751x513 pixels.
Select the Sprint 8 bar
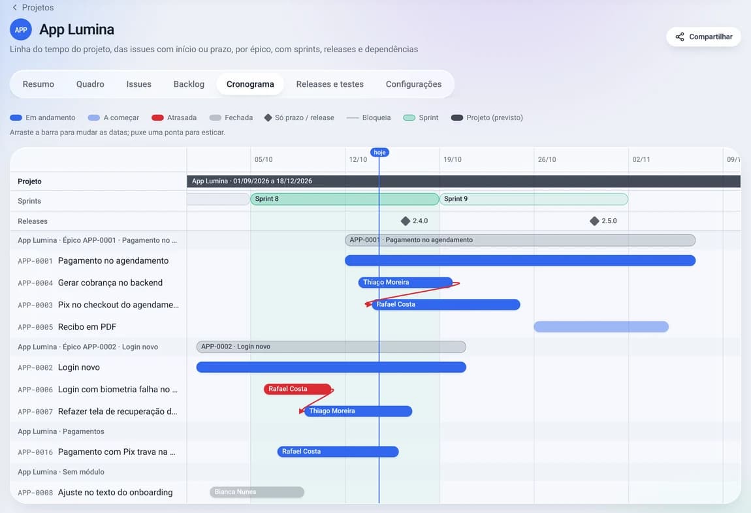[344, 199]
